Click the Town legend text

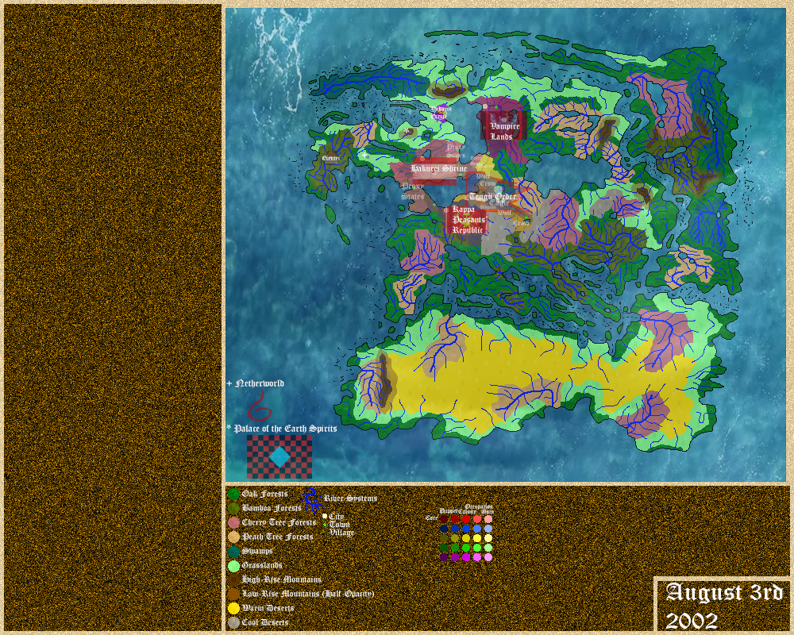coord(339,525)
